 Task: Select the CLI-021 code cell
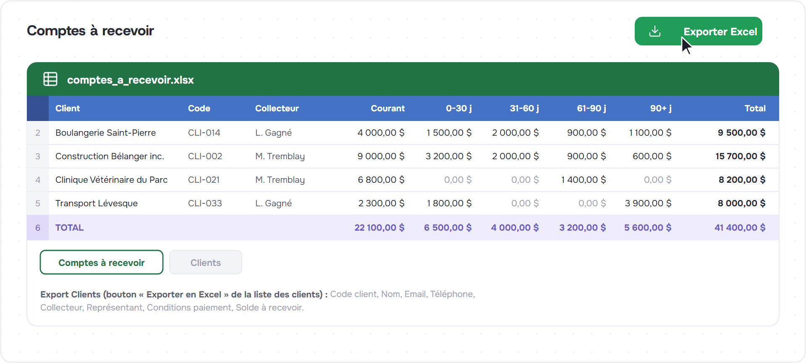click(204, 180)
